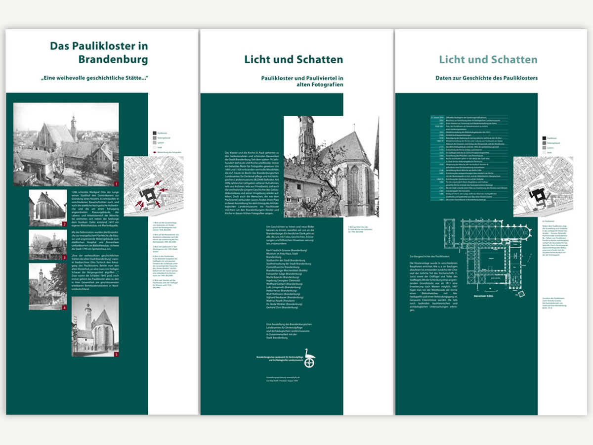Click red number 2 badge on church photo

[x=64, y=224]
